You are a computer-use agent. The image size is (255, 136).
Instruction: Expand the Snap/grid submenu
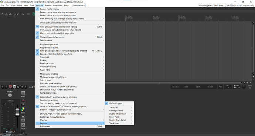[x=70, y=57]
